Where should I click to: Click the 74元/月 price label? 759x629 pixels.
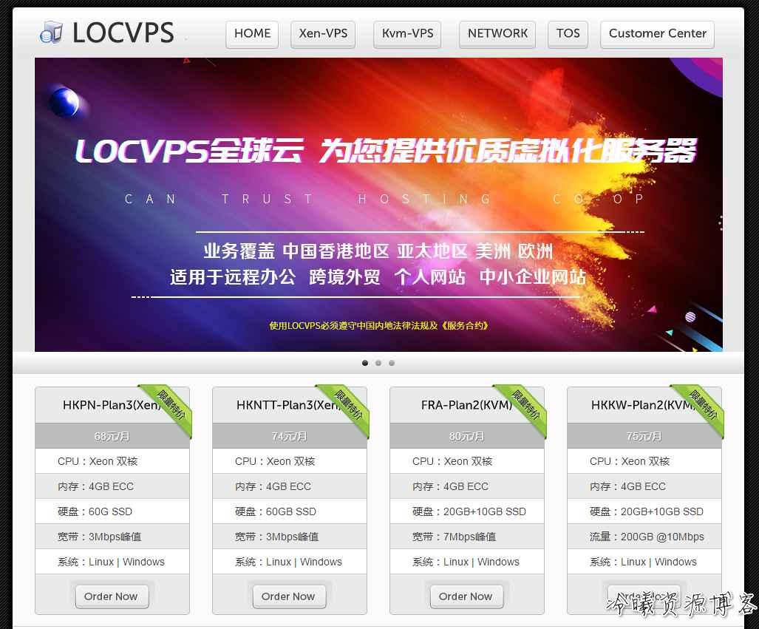[x=289, y=436]
